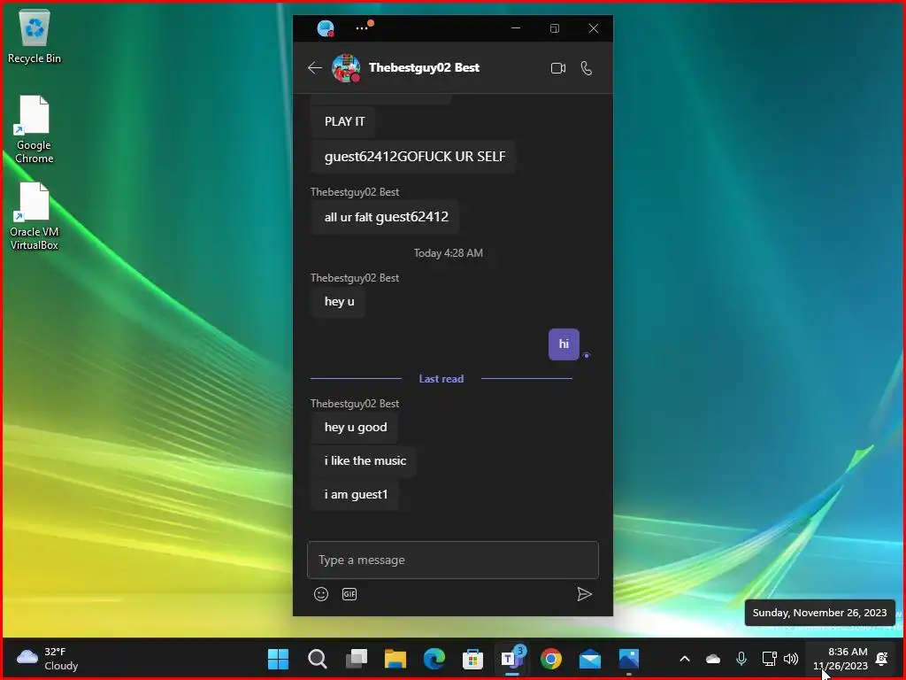The width and height of the screenshot is (906, 680).
Task: Select the 'i like the music' message
Action: (365, 460)
